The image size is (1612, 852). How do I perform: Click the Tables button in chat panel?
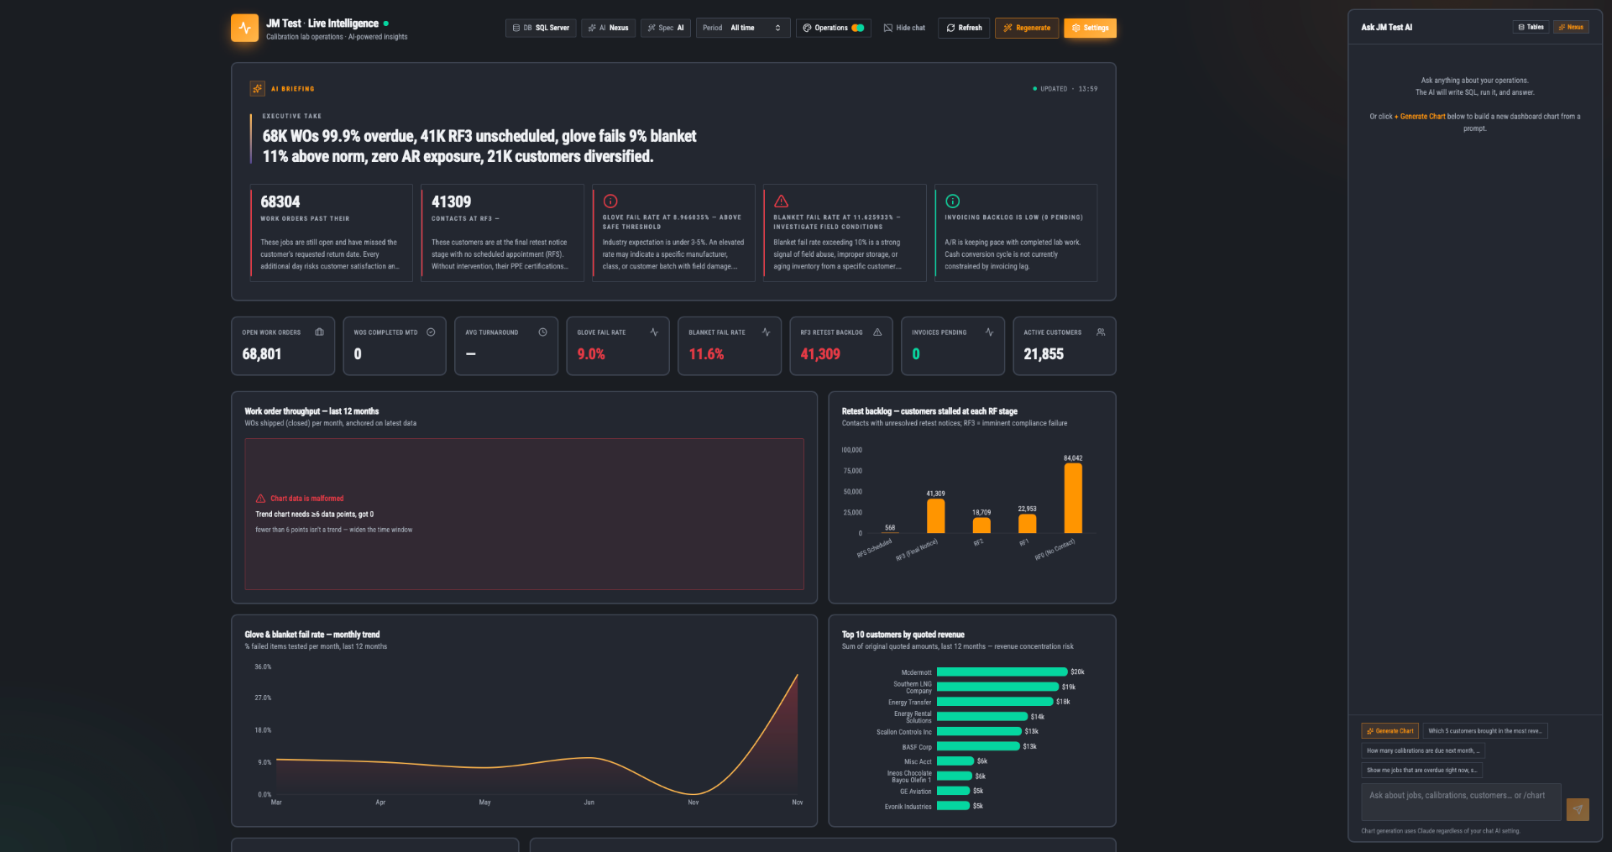tap(1531, 27)
